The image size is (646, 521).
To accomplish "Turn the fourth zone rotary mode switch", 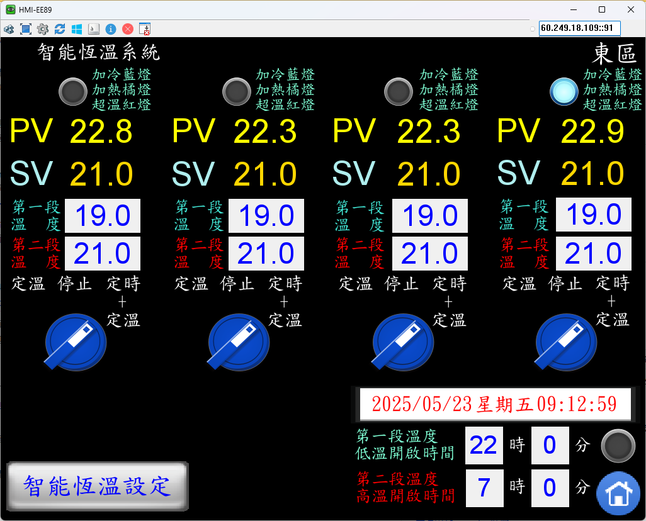I will pos(565,342).
